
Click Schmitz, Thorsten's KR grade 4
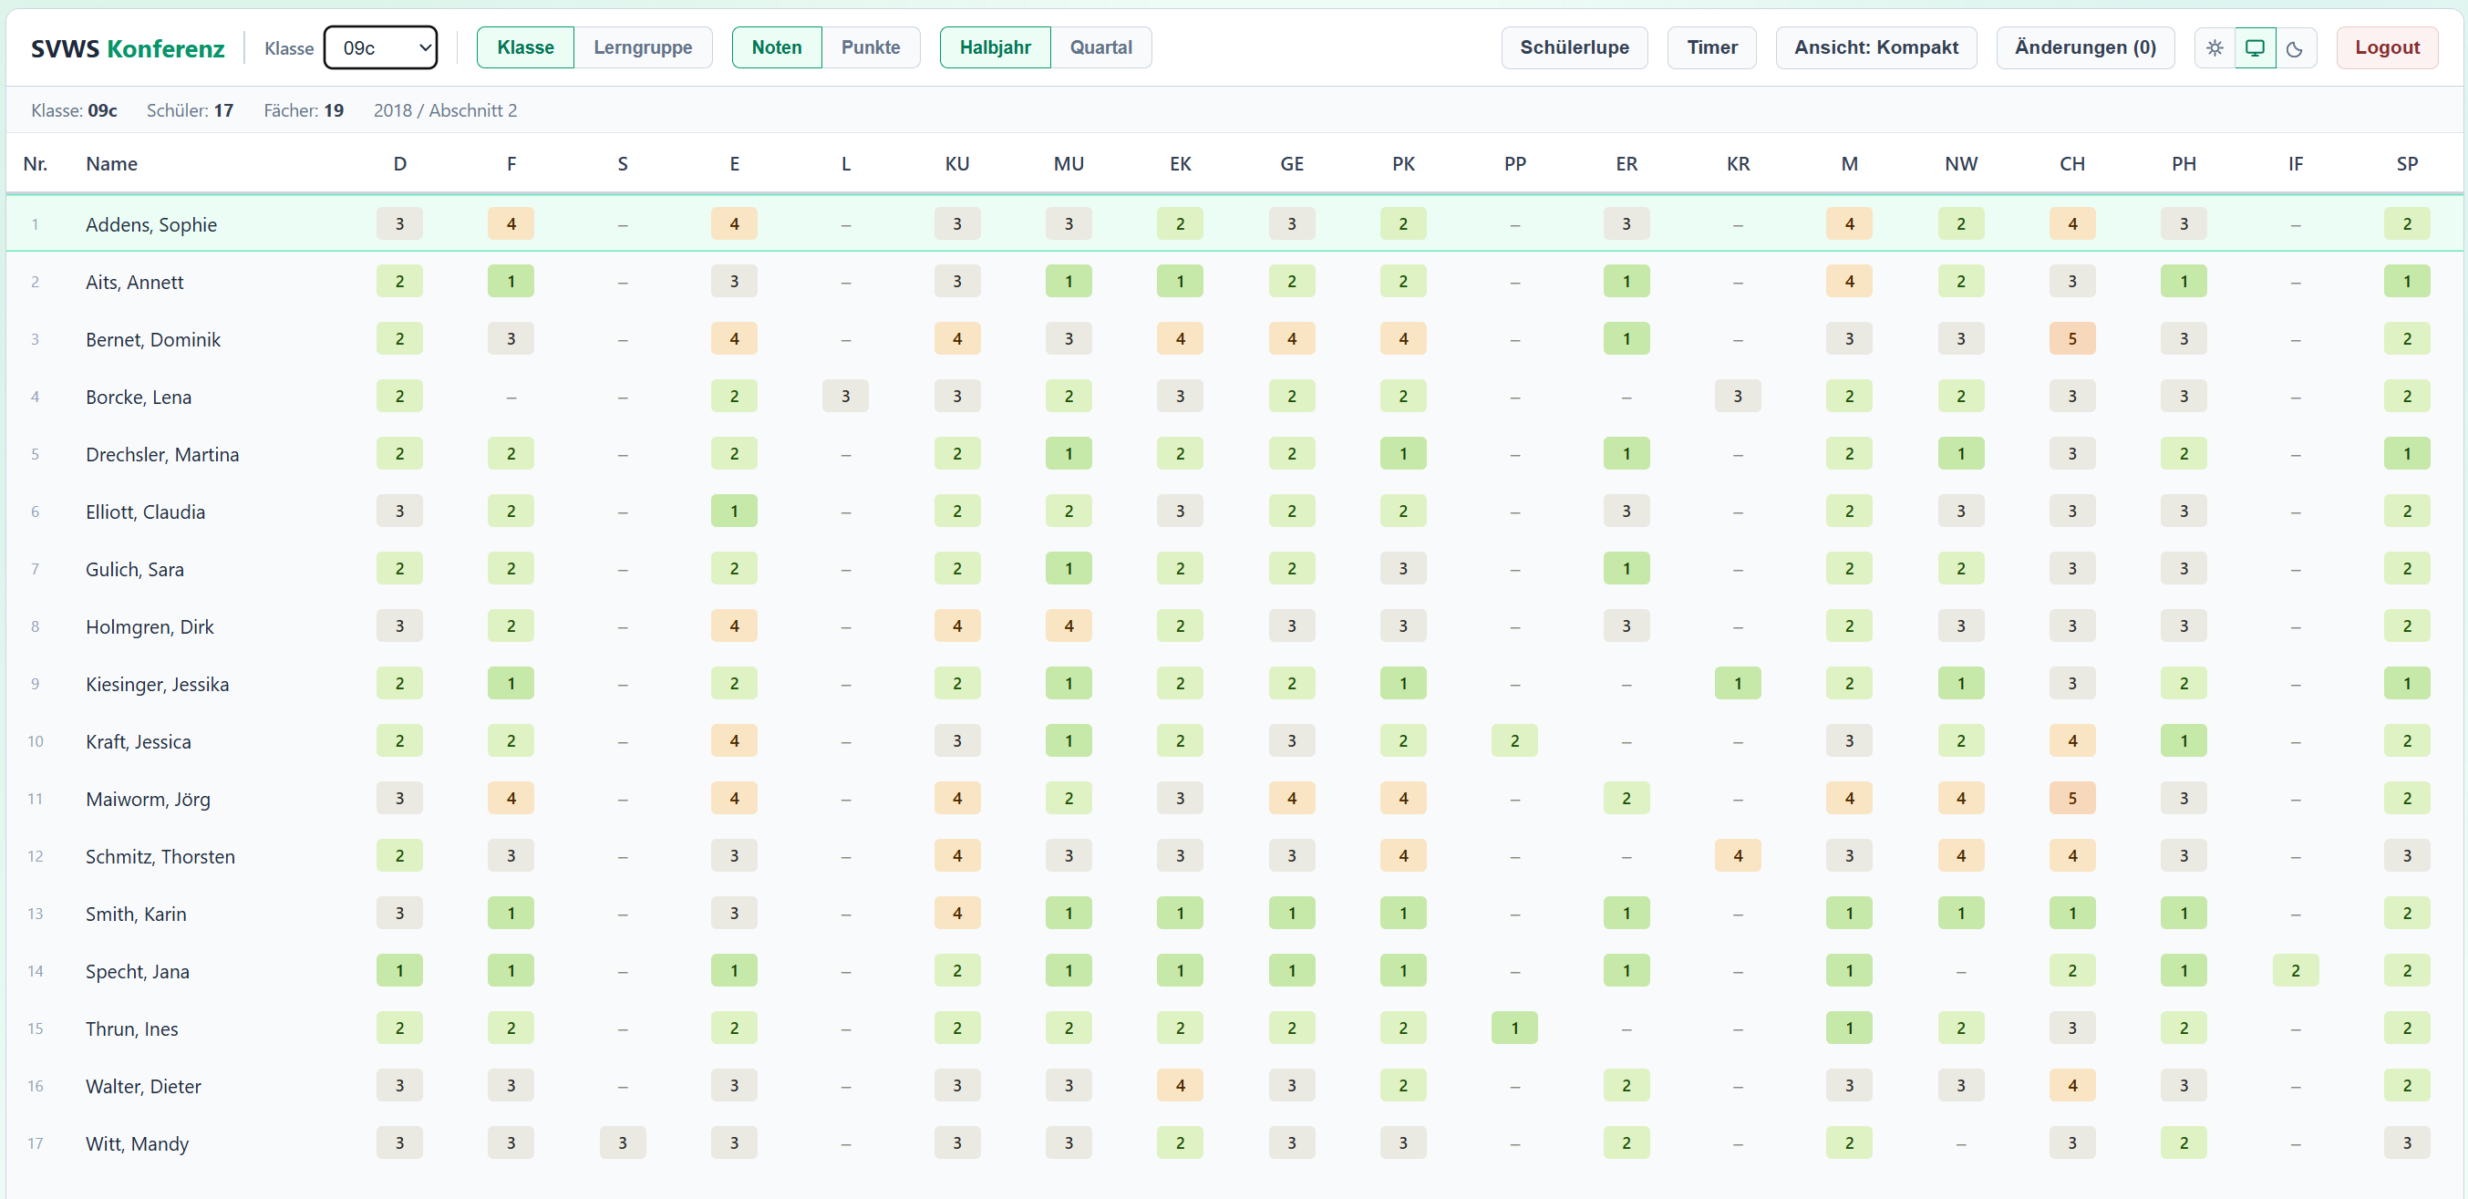tap(1737, 856)
